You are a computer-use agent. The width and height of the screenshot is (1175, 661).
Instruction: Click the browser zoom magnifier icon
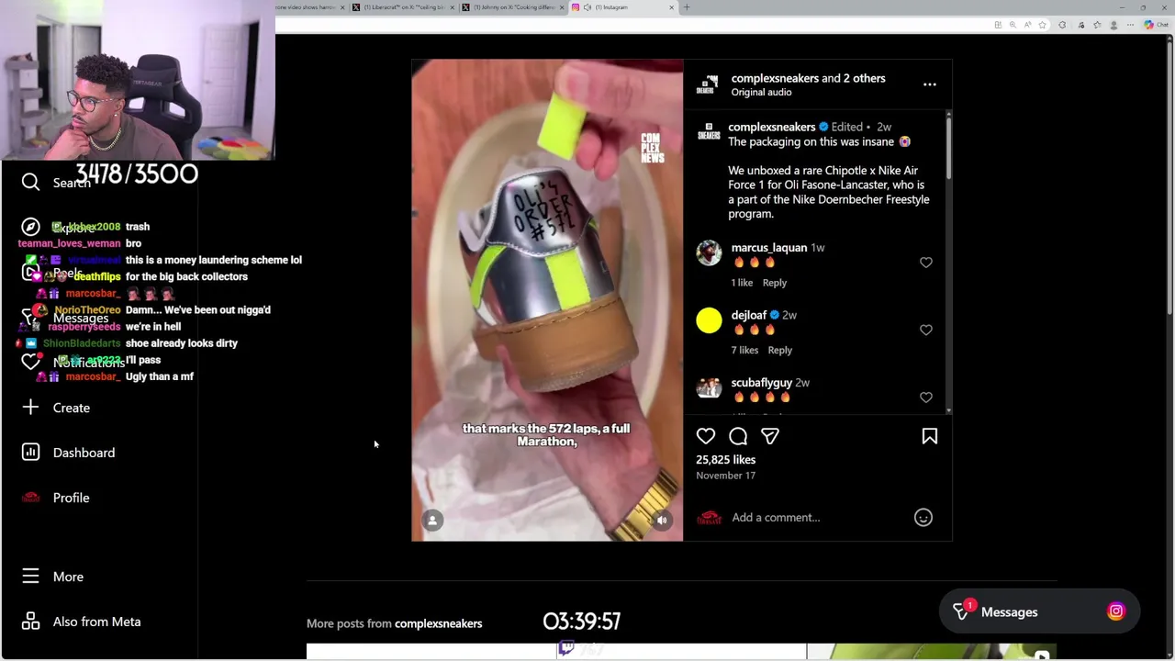1013,25
